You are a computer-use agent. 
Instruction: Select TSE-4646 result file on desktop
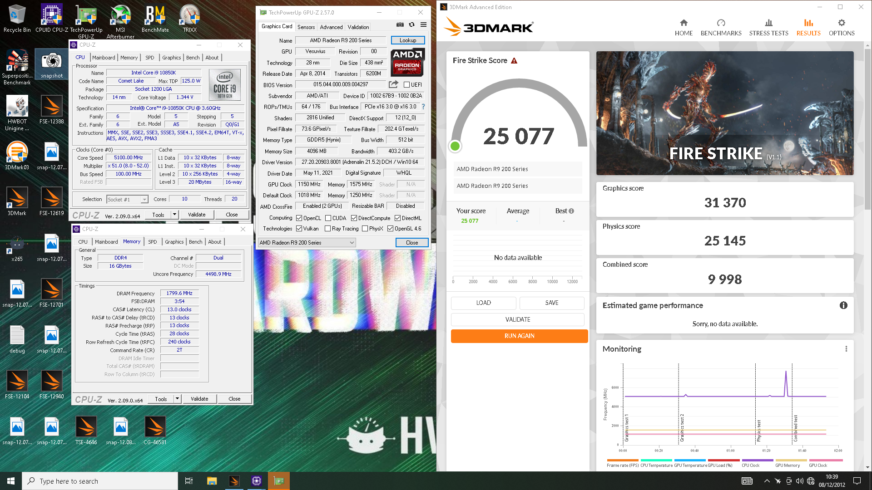(x=86, y=431)
